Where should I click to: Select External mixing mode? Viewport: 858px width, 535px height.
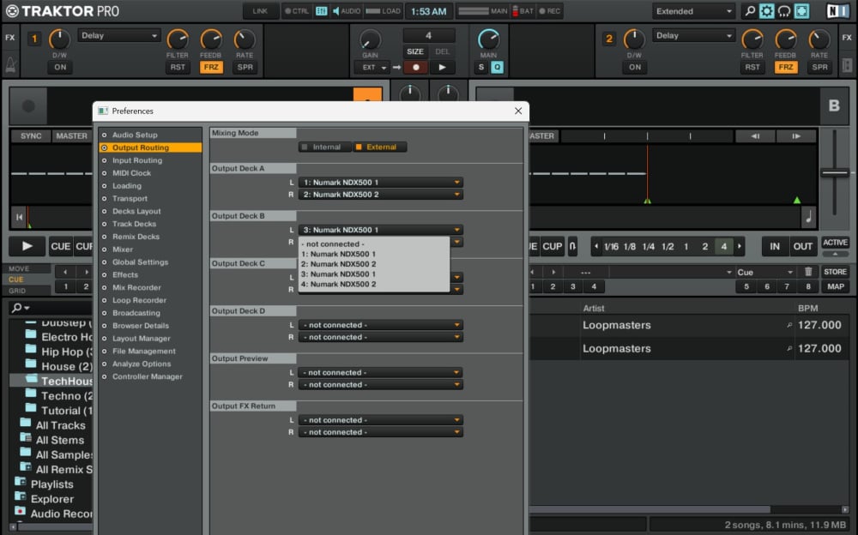380,147
